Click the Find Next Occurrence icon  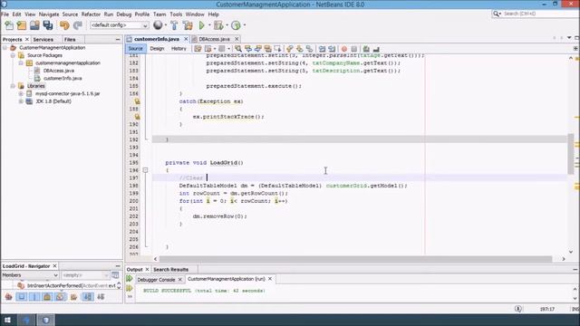coord(258,49)
